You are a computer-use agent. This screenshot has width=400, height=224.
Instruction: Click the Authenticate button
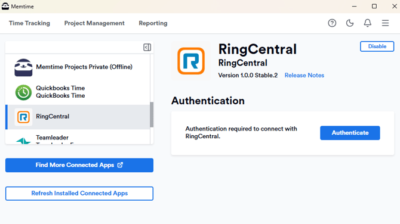(350, 133)
